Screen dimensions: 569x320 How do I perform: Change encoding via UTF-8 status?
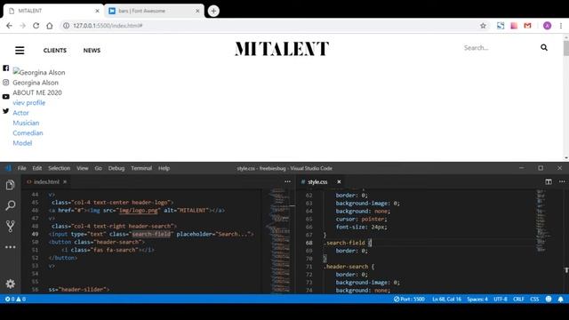coord(501,300)
